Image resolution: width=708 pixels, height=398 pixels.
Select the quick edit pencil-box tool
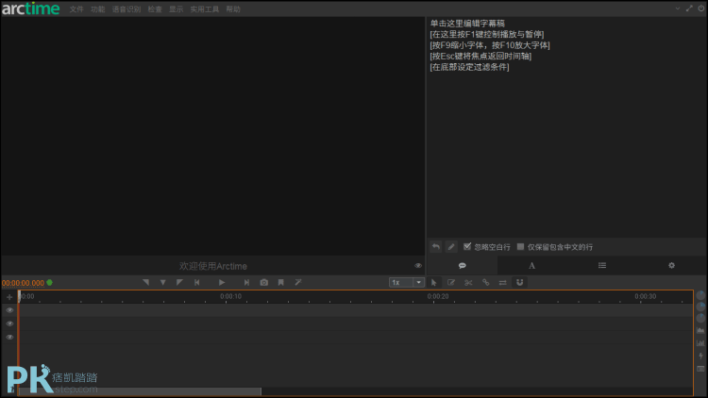pos(451,283)
